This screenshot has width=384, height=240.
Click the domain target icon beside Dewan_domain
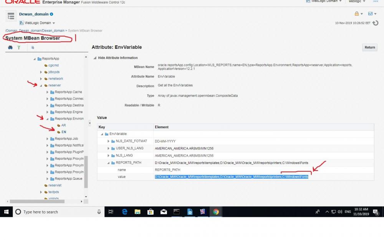tap(11, 16)
